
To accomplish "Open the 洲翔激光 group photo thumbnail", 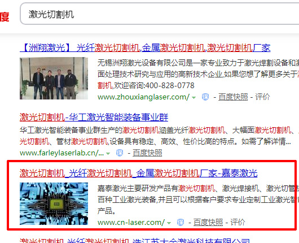I will 54,79.
